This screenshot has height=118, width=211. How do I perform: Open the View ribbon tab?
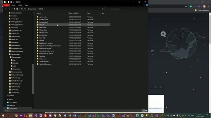tap(26, 5)
